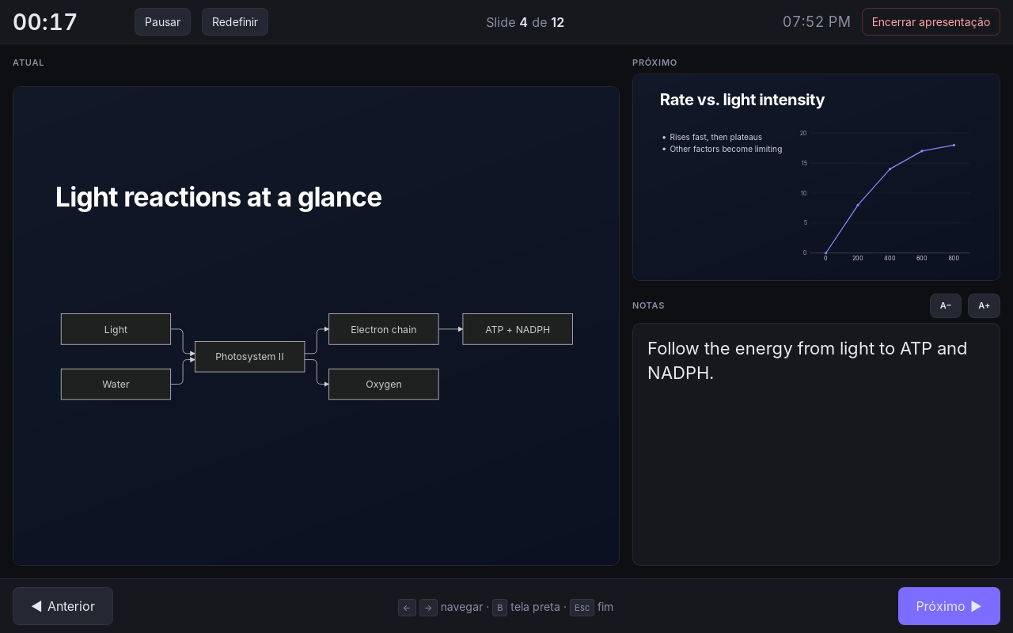Click the B key hint
Viewport: 1013px width, 633px height.
pos(499,608)
